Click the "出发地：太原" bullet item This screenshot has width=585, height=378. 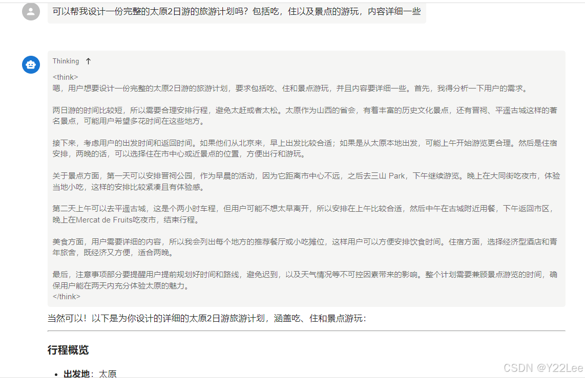point(90,373)
